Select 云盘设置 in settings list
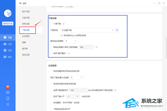 click(26, 18)
